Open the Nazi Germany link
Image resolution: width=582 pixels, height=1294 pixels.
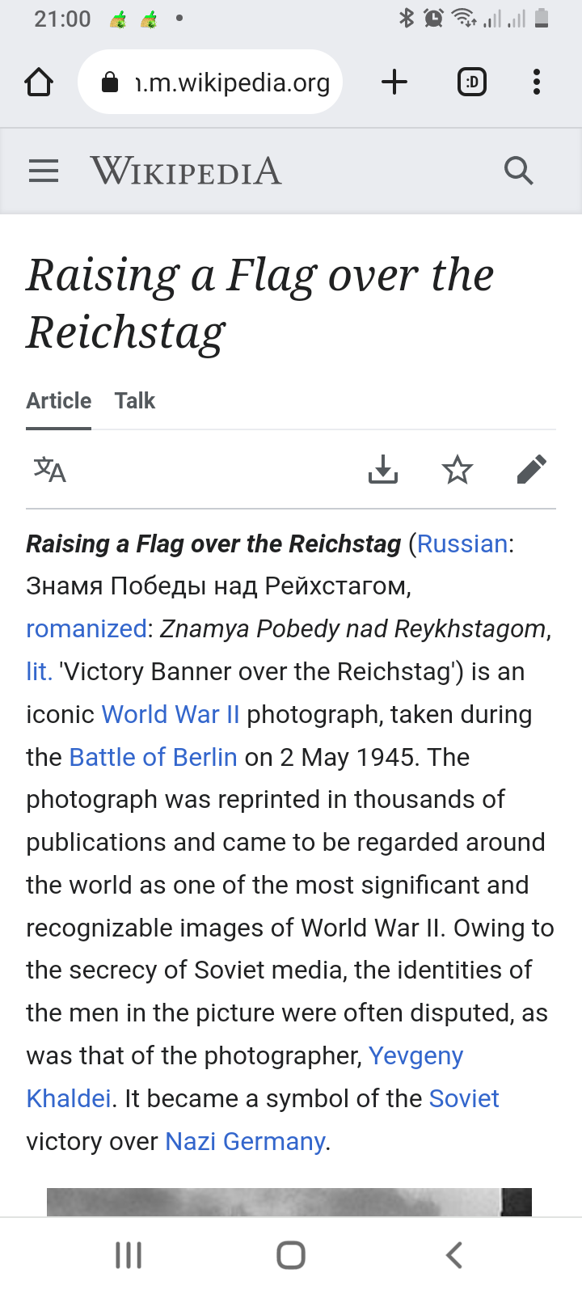245,1141
